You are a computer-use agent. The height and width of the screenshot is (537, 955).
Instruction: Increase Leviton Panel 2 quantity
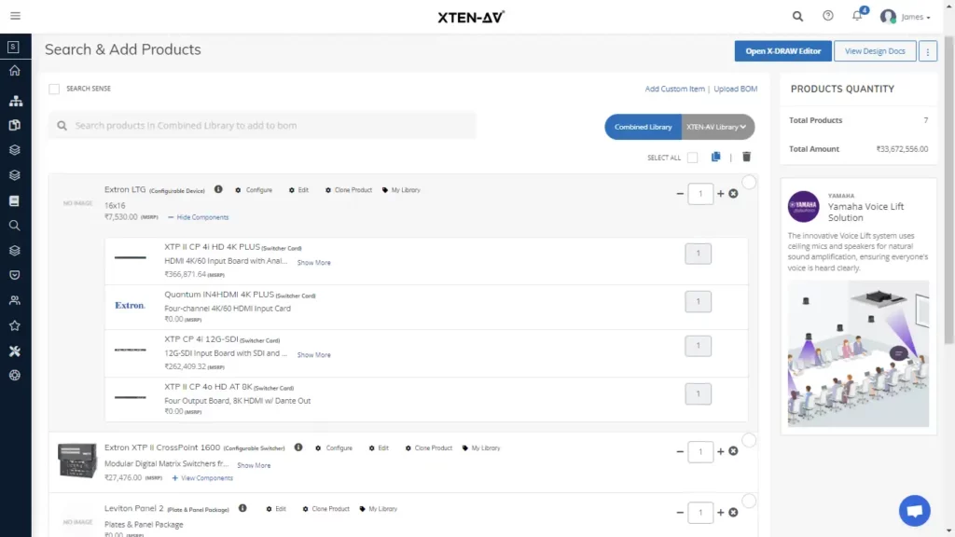(x=721, y=513)
